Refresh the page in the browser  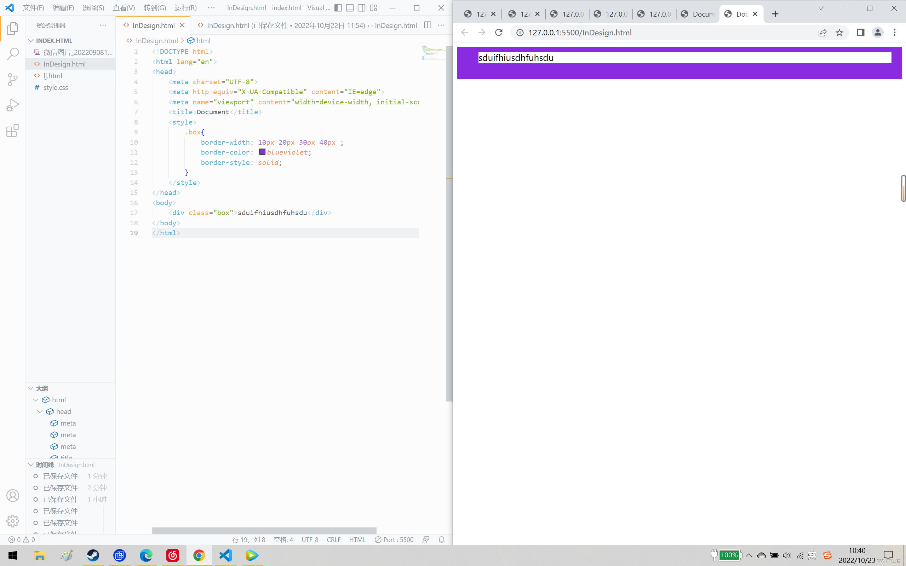pos(499,33)
